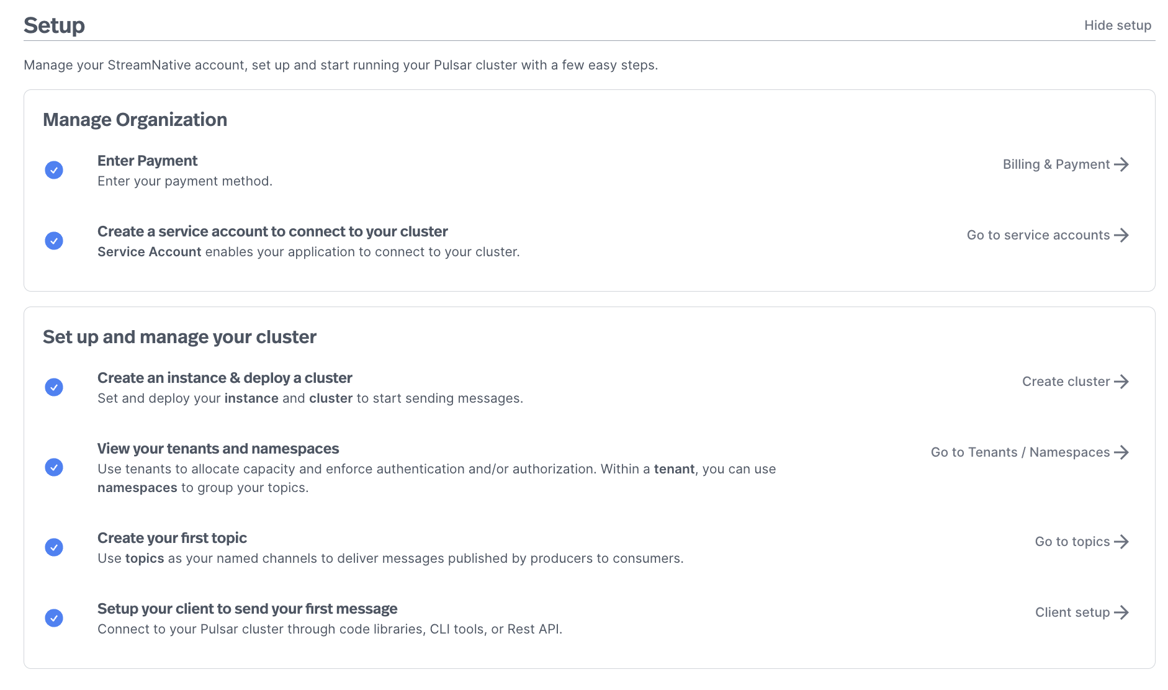Click the arrow icon beside Go to service accounts
This screenshot has width=1168, height=690.
(1122, 235)
